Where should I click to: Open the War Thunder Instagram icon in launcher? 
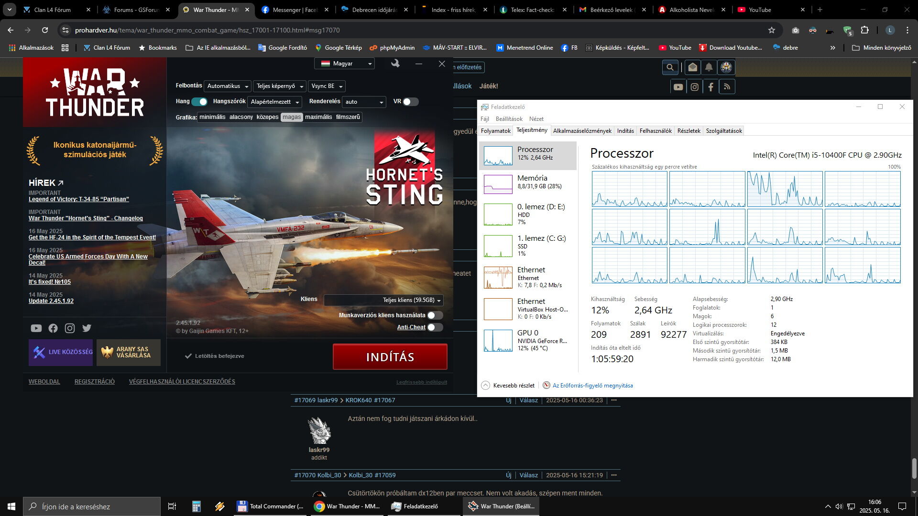pos(70,328)
